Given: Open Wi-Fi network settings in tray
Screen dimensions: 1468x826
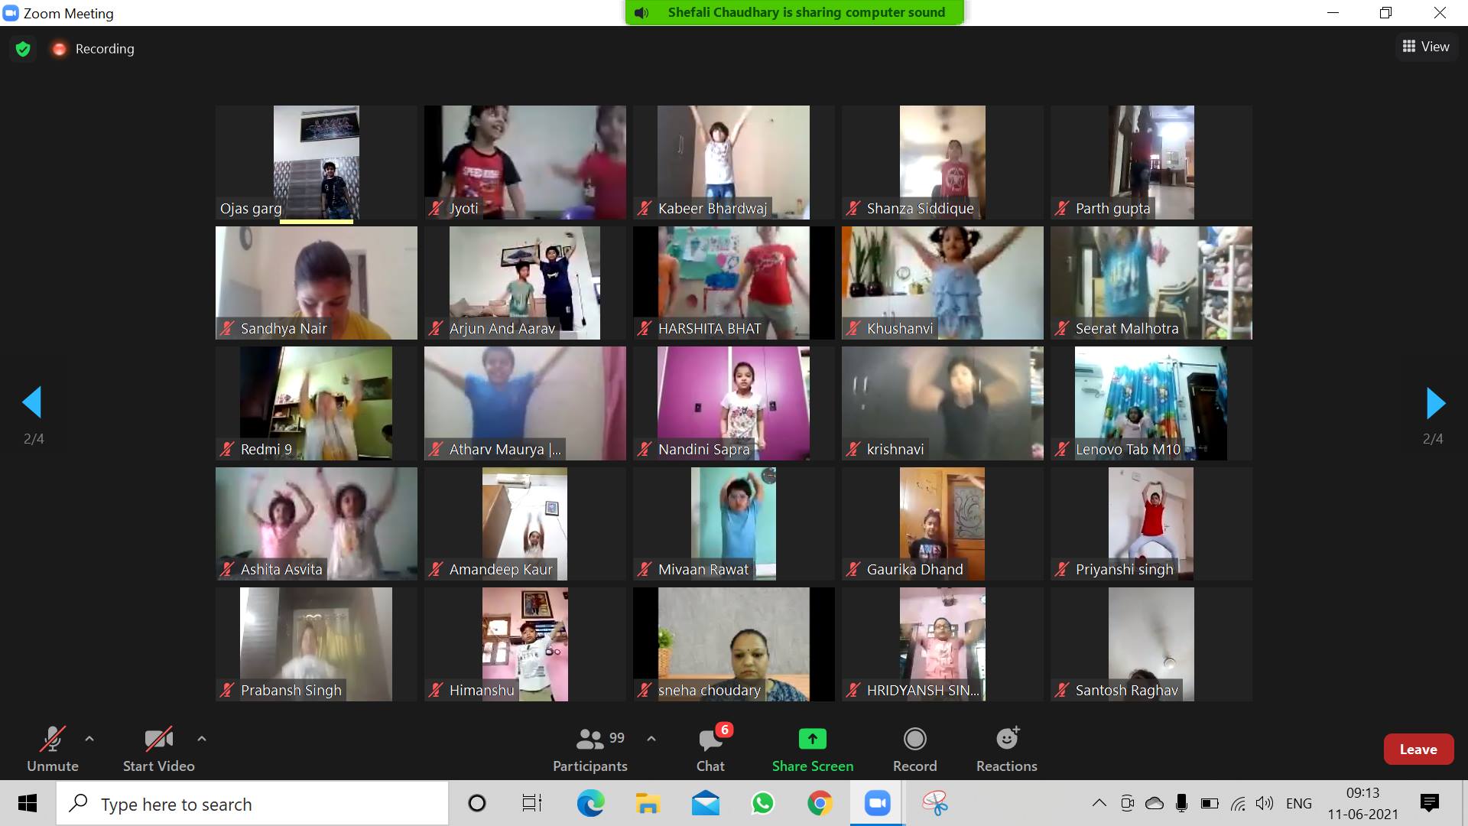Looking at the screenshot, I should (1238, 803).
